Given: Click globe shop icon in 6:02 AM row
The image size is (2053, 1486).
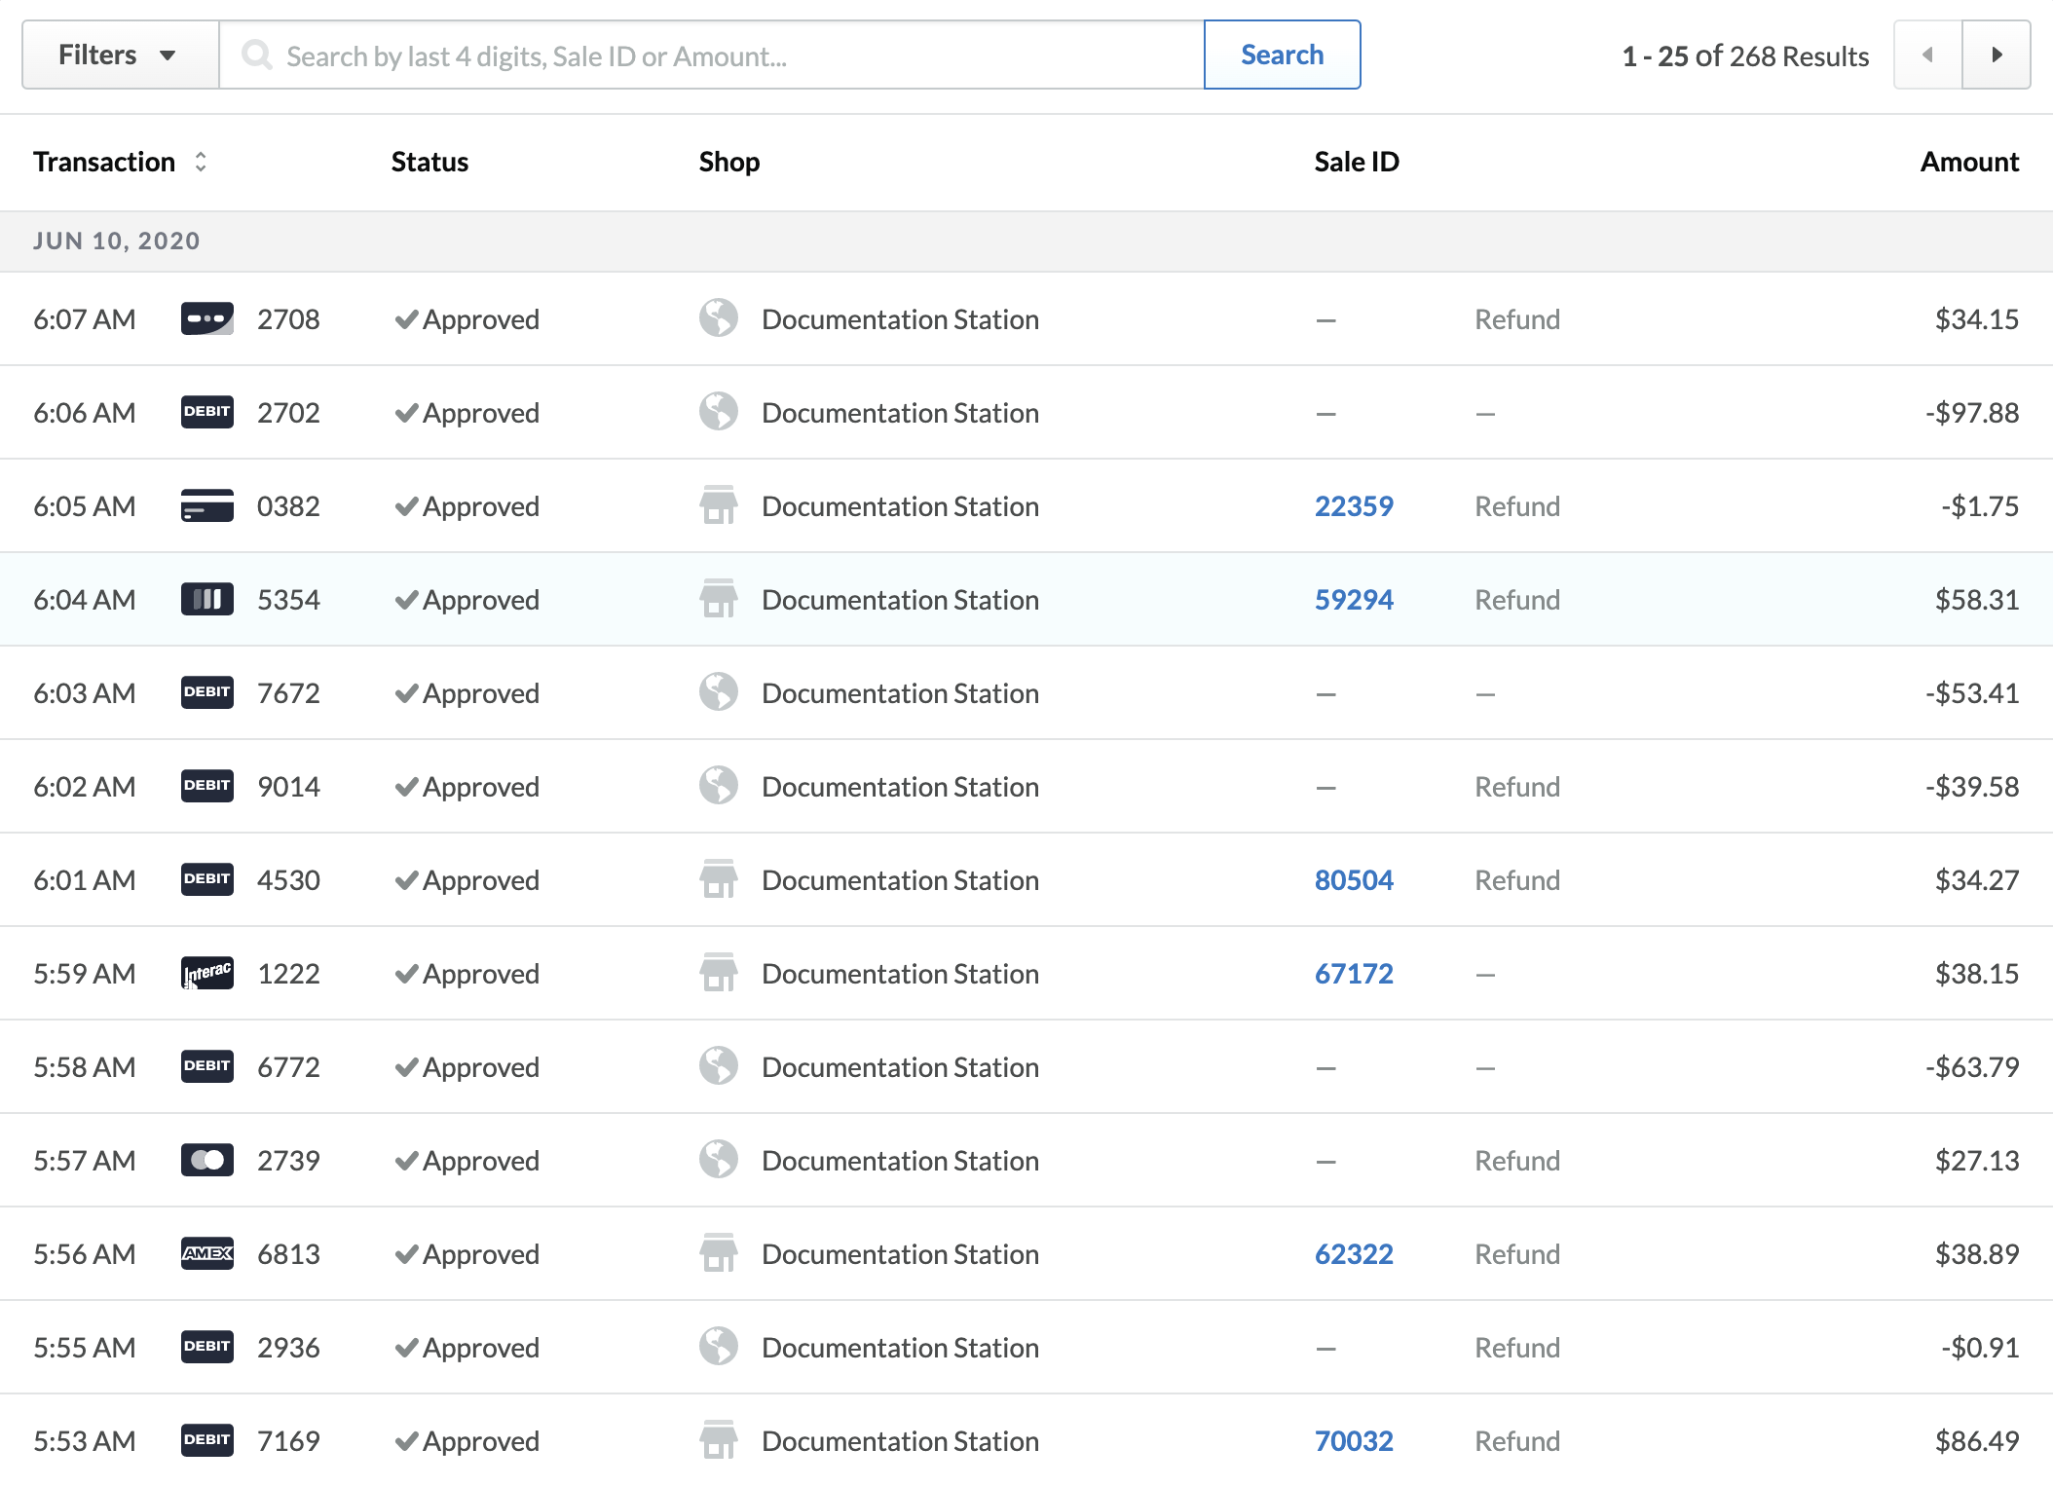Looking at the screenshot, I should tap(719, 785).
